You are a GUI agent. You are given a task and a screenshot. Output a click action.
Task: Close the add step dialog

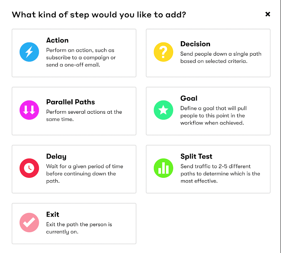(x=267, y=14)
